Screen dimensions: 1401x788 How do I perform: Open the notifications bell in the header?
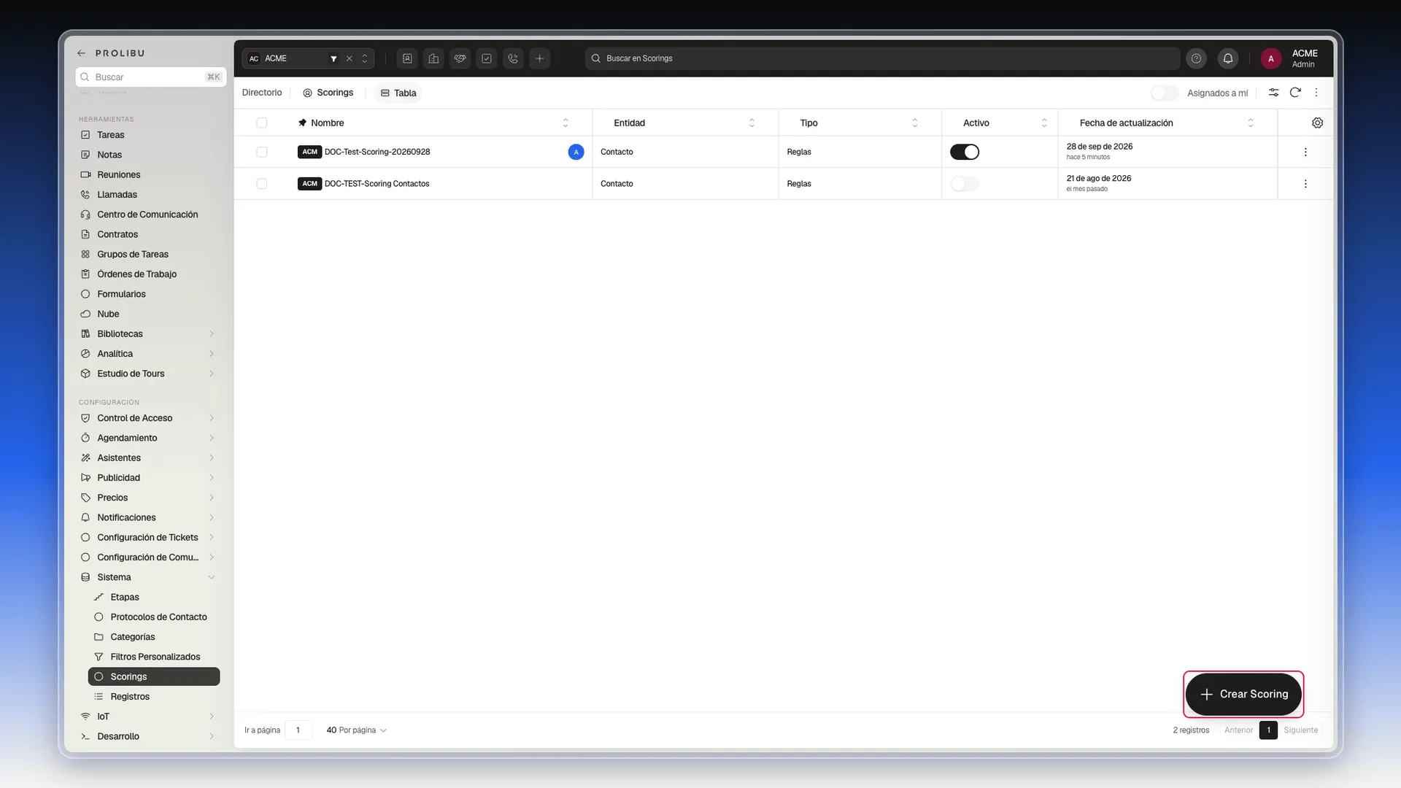tap(1228, 58)
